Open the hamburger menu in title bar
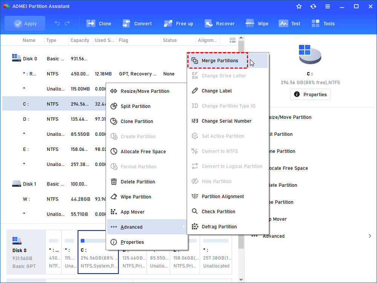The width and height of the screenshot is (377, 283). 328,6
